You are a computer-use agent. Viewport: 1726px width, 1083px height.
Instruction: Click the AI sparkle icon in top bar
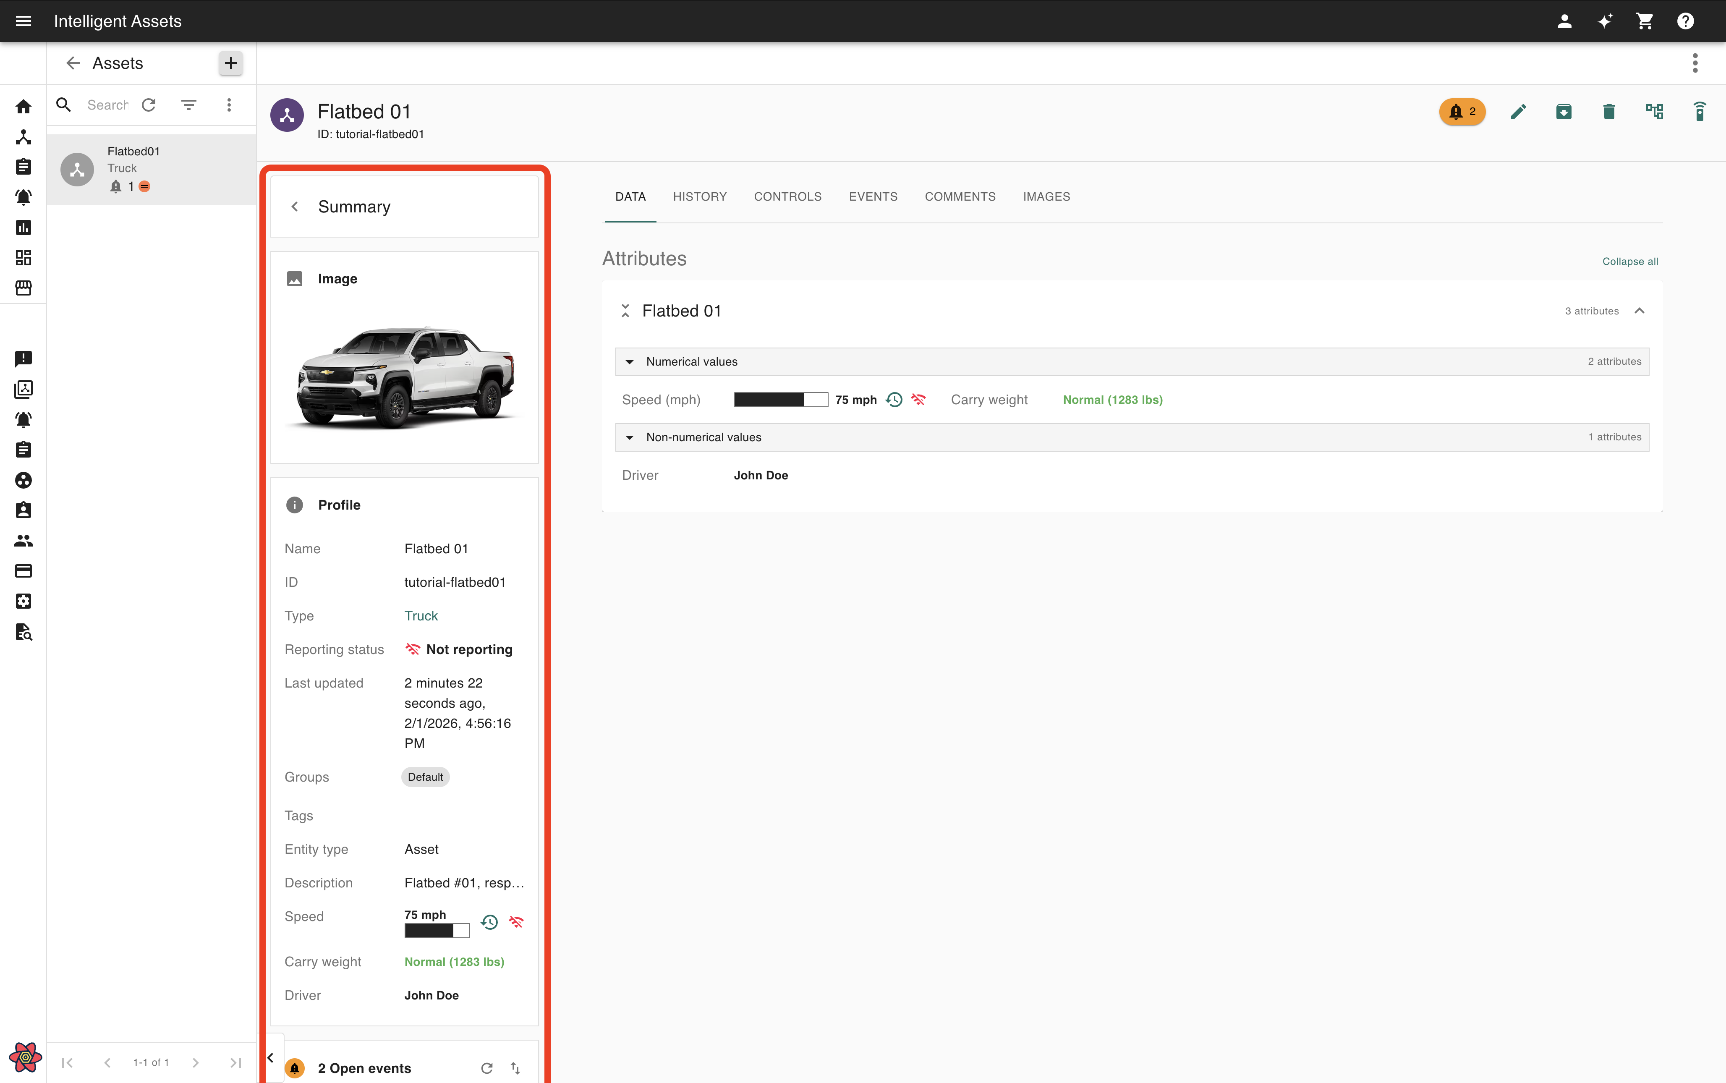coord(1604,21)
